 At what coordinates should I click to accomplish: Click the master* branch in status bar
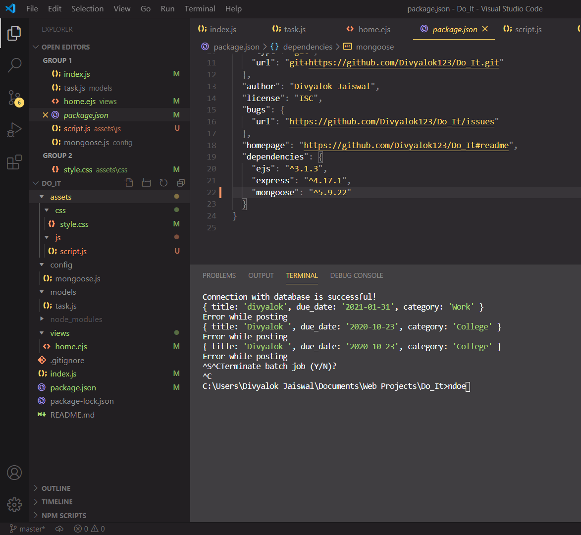(27, 529)
